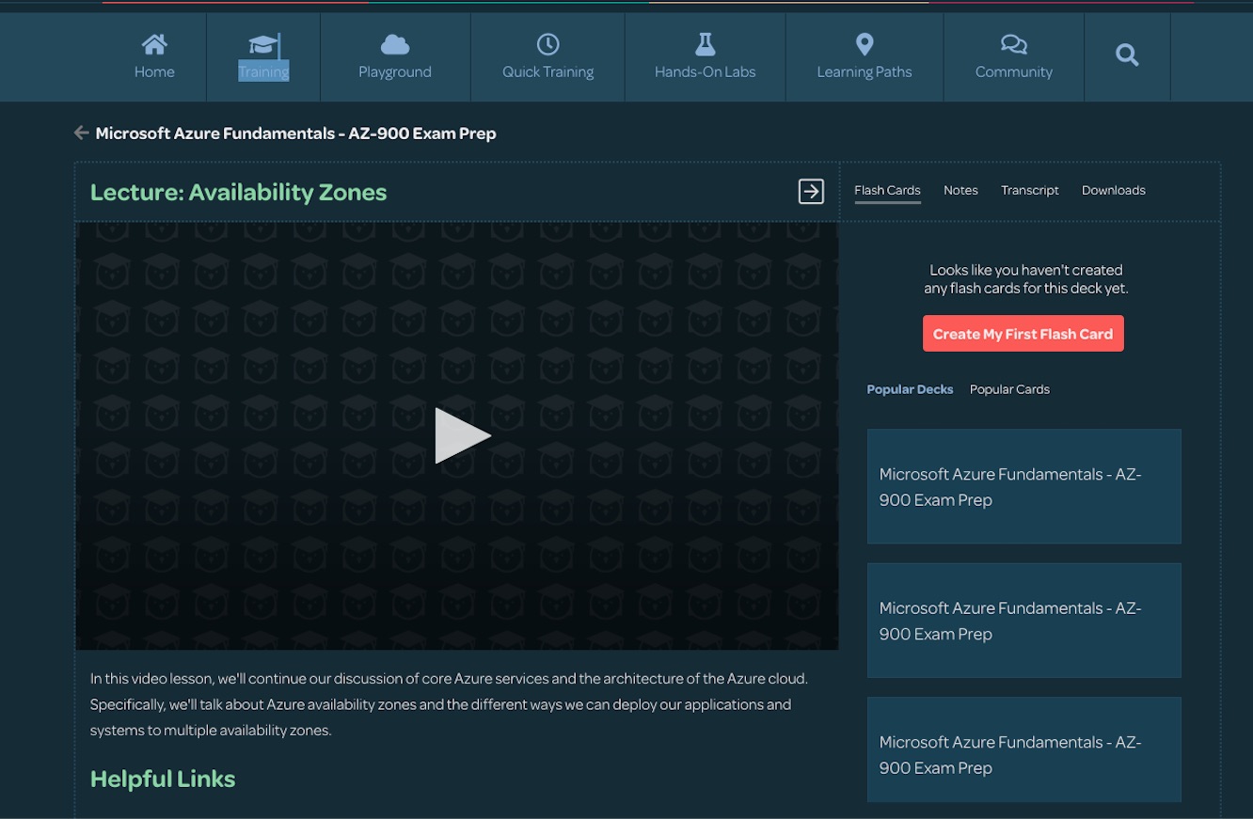Switch to the Downloads tab
The width and height of the screenshot is (1253, 819).
[1113, 190]
